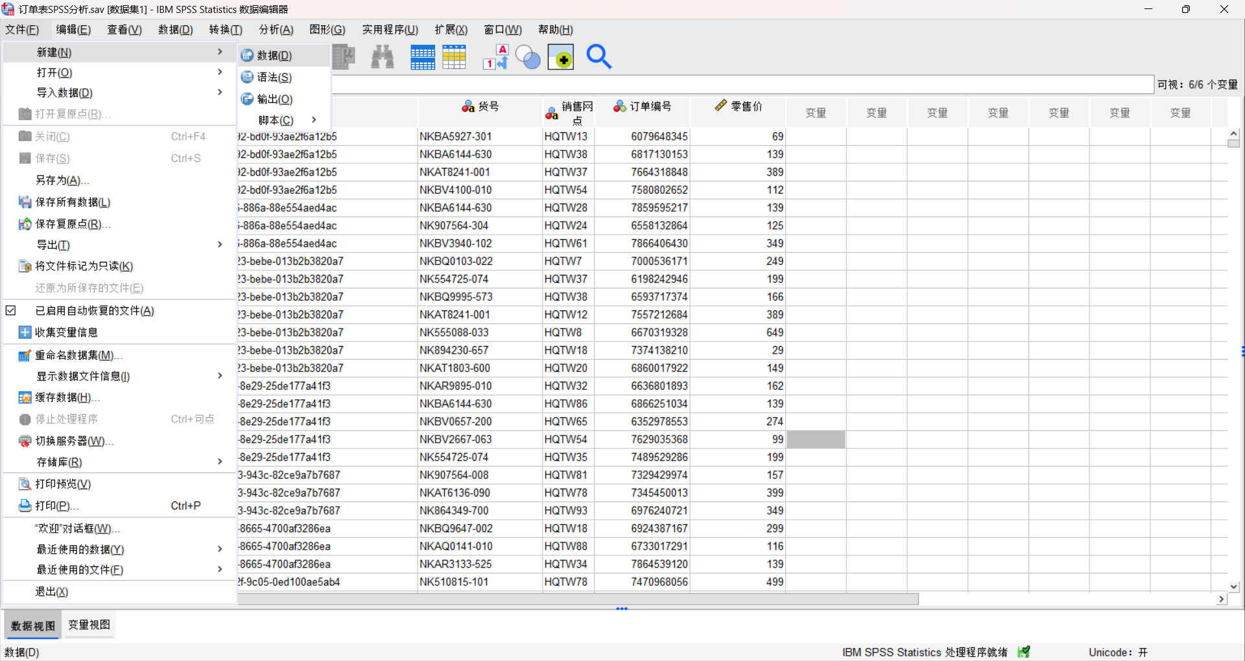This screenshot has width=1245, height=661.
Task: Open the 图形(G) menu
Action: [327, 30]
